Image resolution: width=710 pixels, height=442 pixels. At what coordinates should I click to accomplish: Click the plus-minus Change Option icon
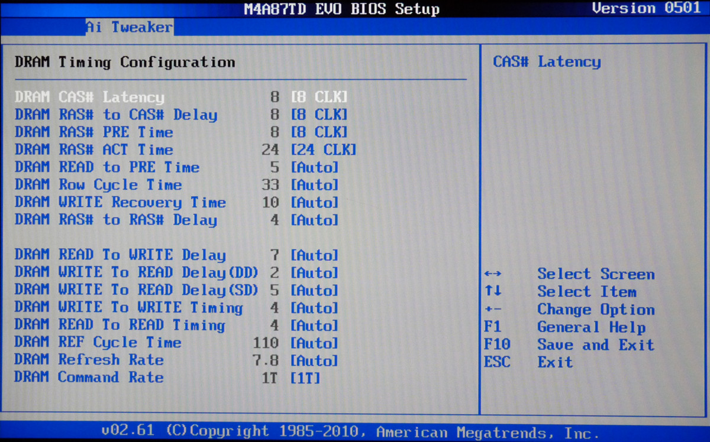click(492, 310)
